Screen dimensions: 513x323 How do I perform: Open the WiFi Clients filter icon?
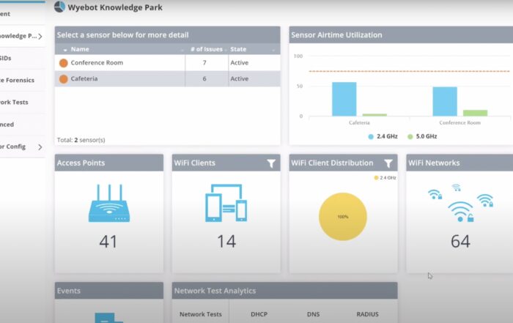[x=271, y=163]
